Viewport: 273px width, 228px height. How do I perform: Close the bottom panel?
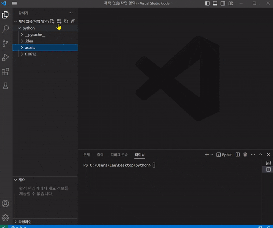268,155
